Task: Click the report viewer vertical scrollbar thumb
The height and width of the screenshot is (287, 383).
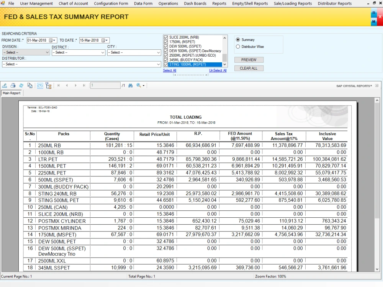Action: (x=377, y=161)
